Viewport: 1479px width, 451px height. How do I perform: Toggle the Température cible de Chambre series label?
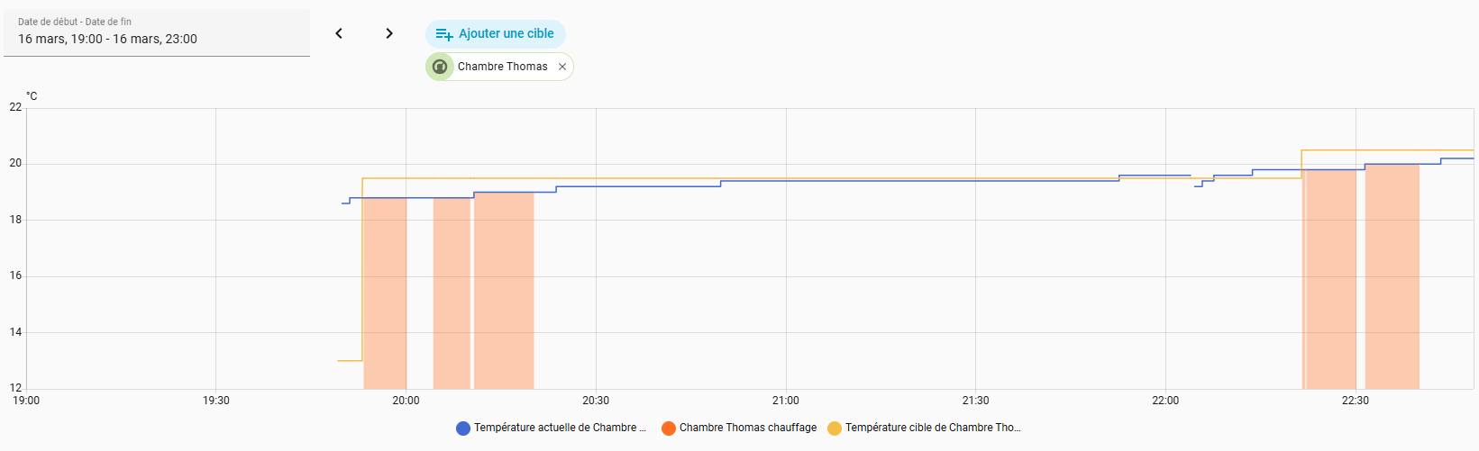click(932, 428)
